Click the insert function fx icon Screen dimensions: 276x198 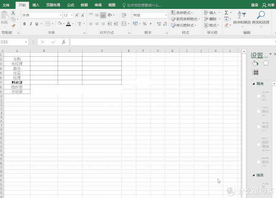click(64, 42)
